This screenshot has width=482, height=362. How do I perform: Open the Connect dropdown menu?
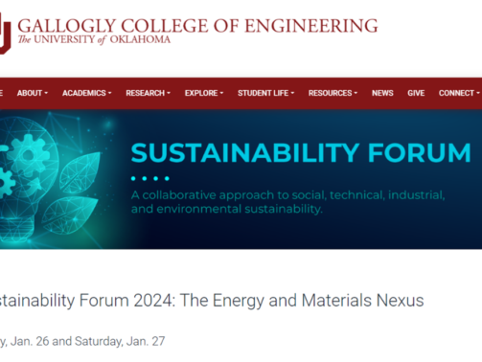459,93
